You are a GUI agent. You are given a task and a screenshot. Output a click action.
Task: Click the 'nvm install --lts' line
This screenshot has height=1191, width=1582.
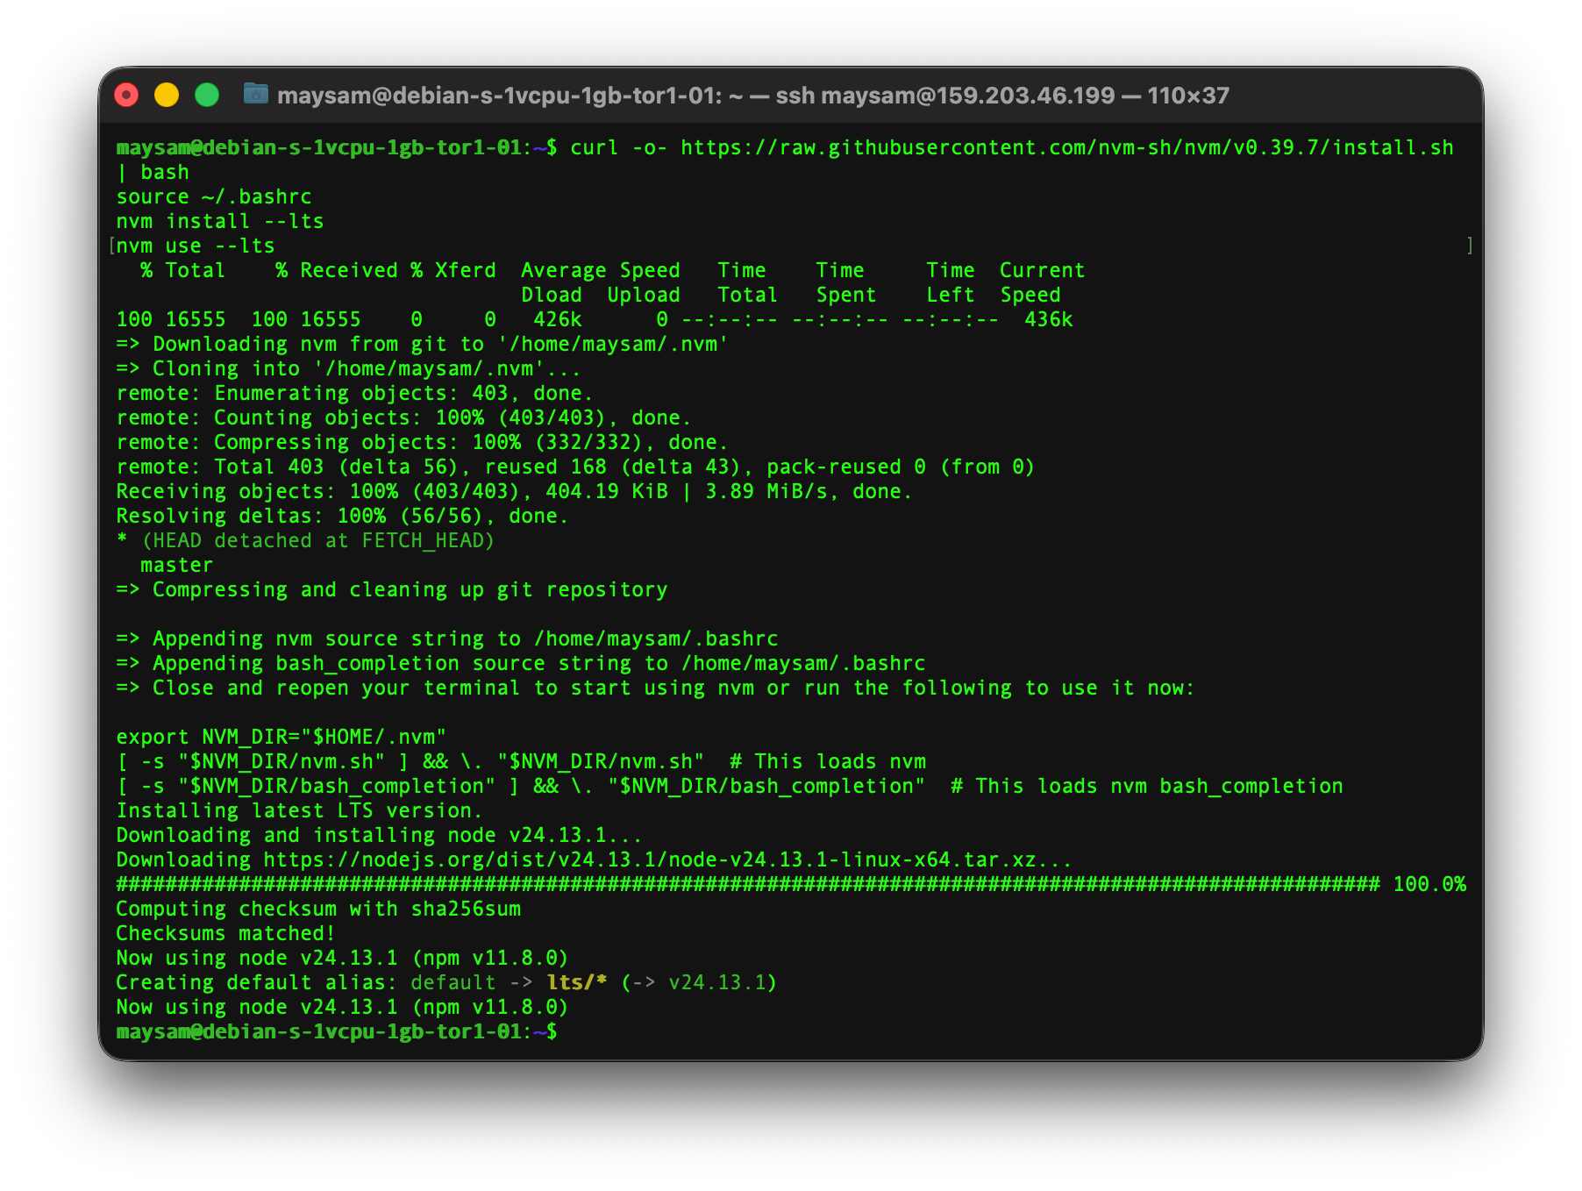tap(220, 221)
